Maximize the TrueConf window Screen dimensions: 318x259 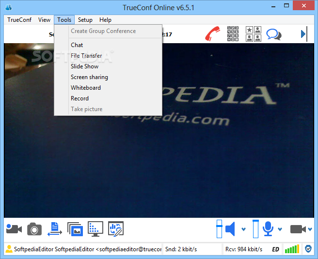(x=286, y=6)
